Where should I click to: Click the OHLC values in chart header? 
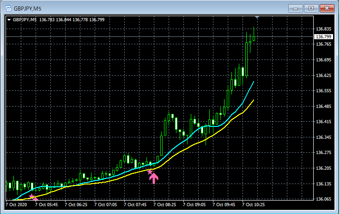[72, 20]
